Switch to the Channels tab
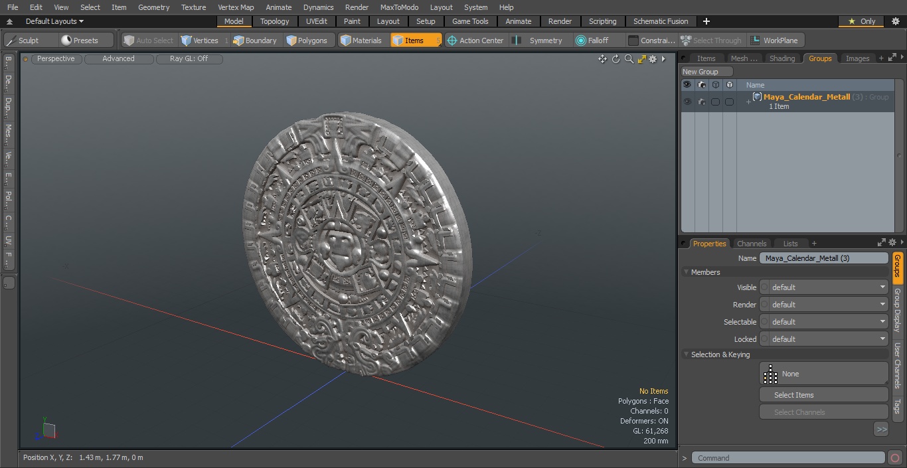This screenshot has width=907, height=468. 752,244
